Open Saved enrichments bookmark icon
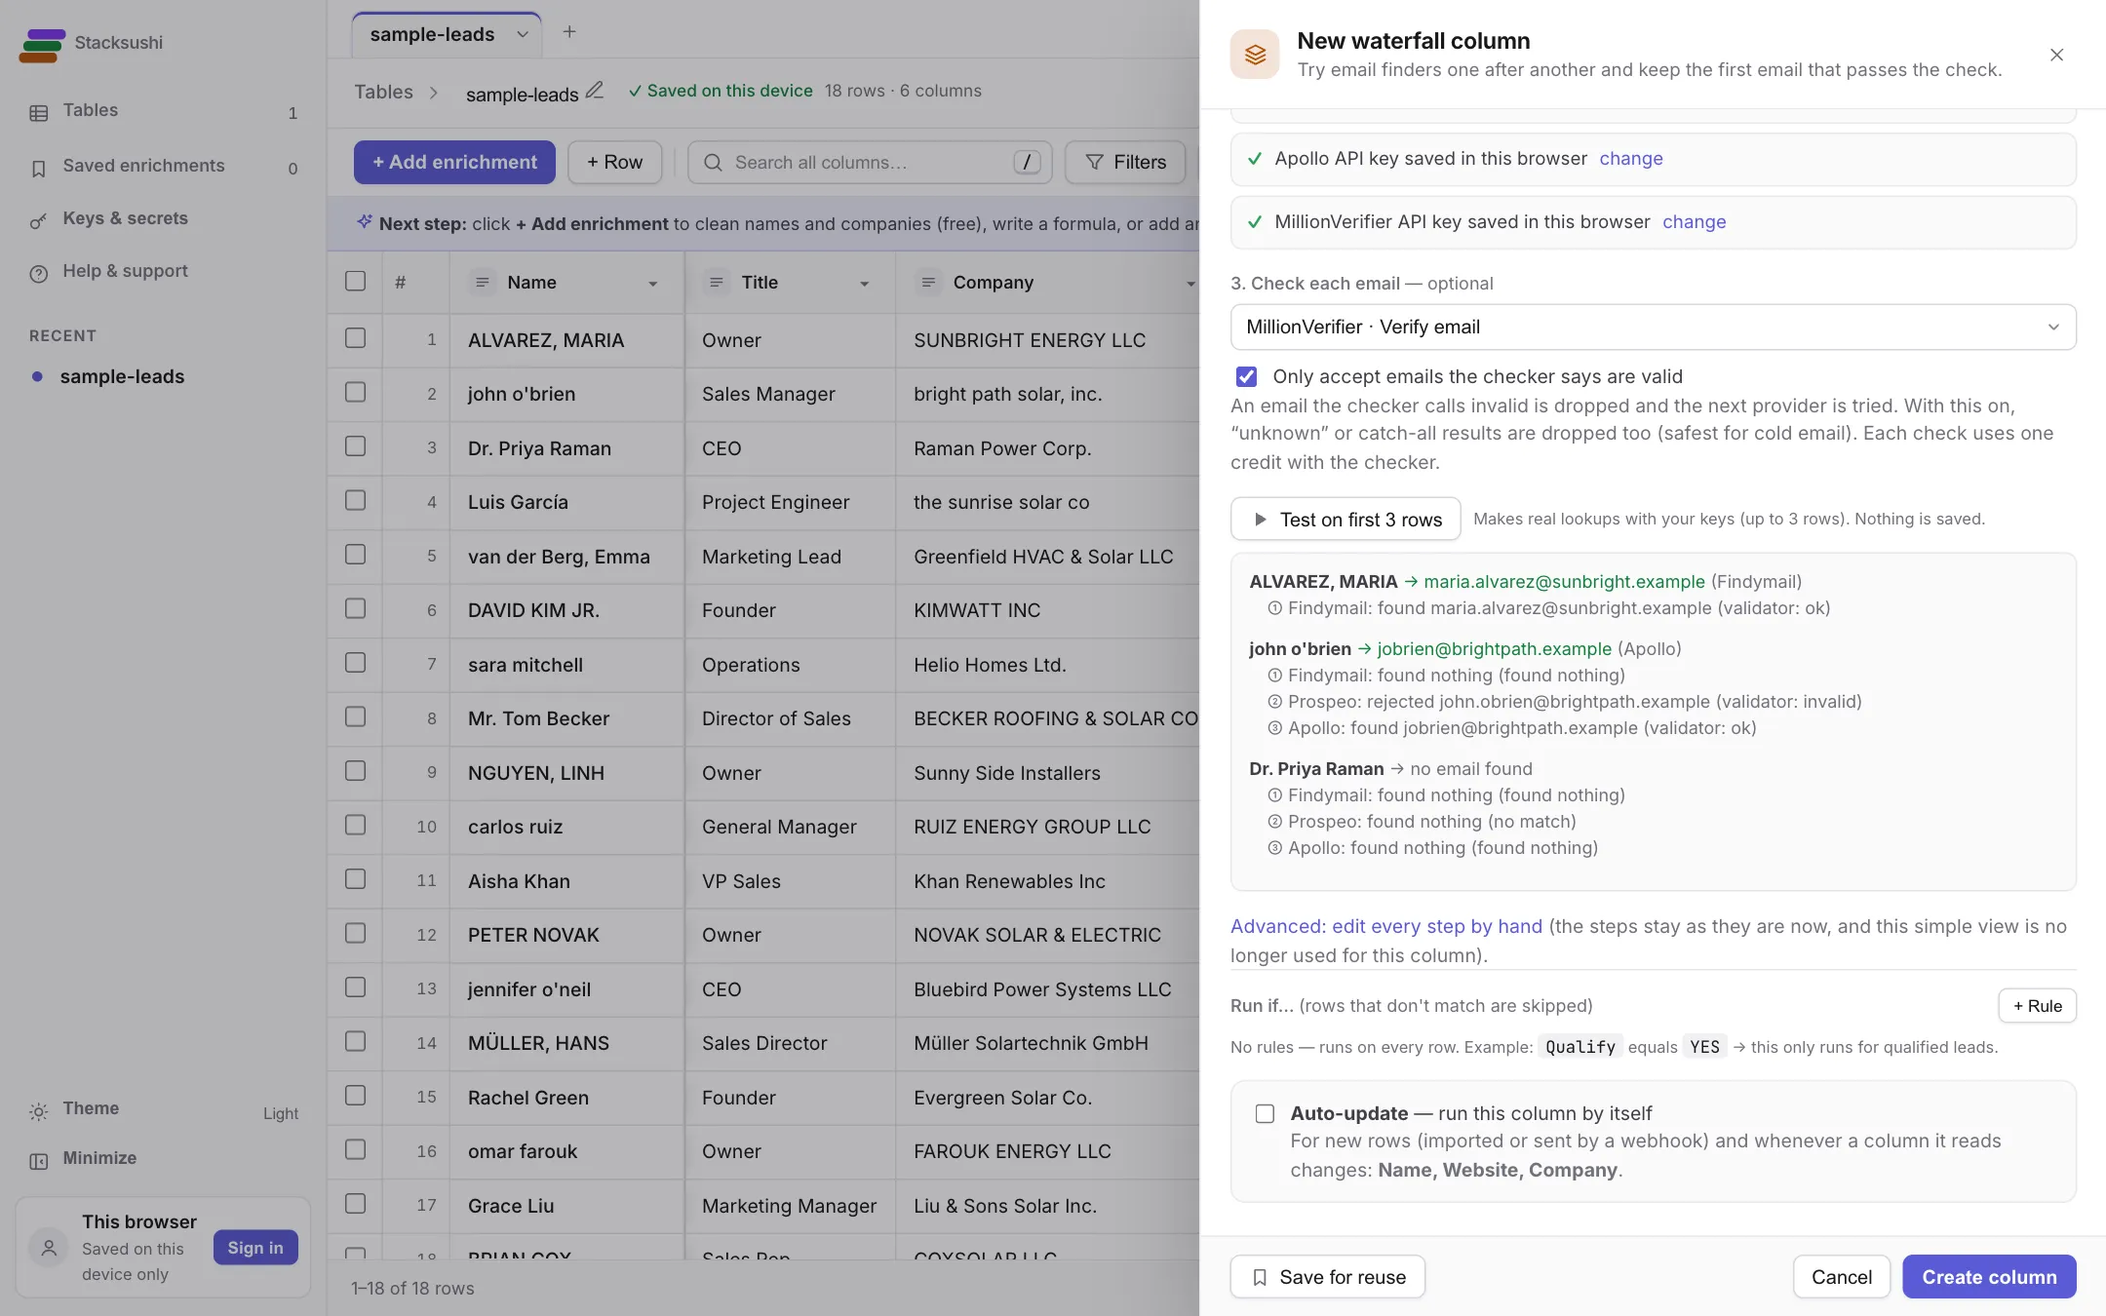 39,169
